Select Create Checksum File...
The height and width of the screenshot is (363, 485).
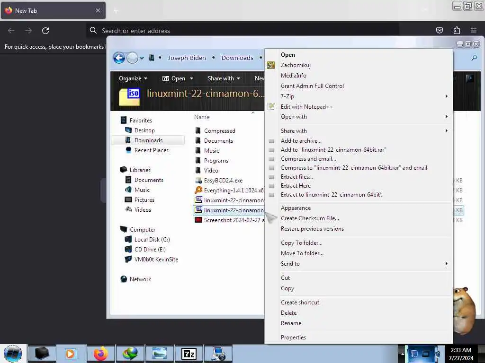pyautogui.click(x=359, y=218)
